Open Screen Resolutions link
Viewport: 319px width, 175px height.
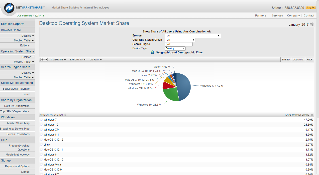click(x=18, y=134)
